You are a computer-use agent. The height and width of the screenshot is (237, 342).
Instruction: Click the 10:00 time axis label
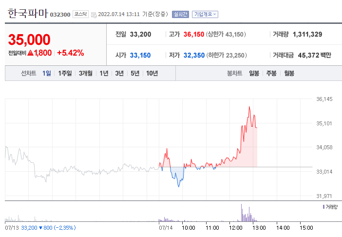pos(189,228)
